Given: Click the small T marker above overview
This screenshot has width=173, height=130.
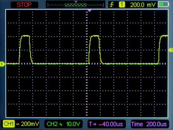Looking at the screenshot, I should [x=76, y=2].
